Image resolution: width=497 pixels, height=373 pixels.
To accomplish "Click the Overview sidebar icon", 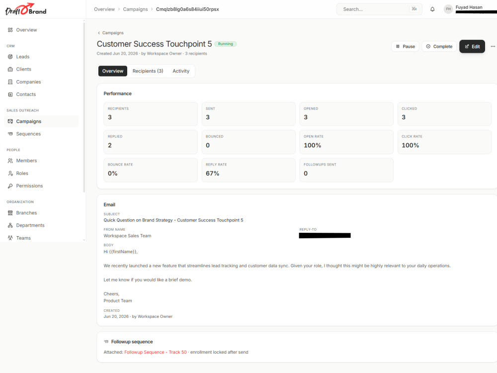I will pos(10,30).
